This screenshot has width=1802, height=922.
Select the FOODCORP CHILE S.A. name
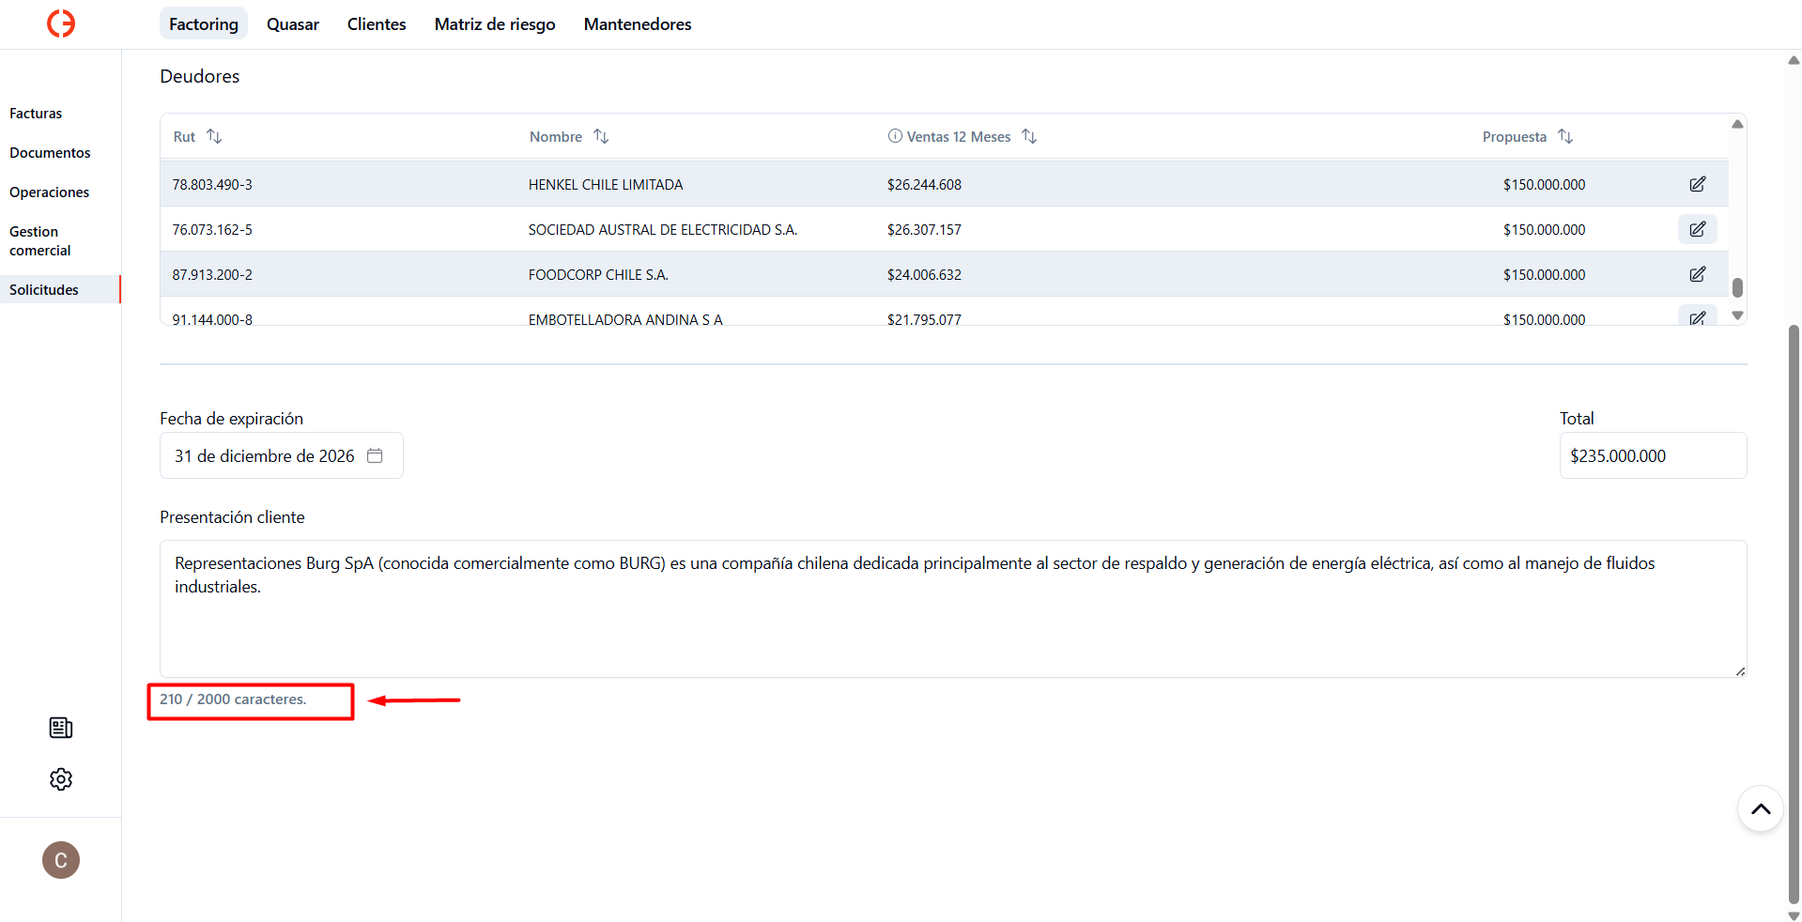pos(598,275)
